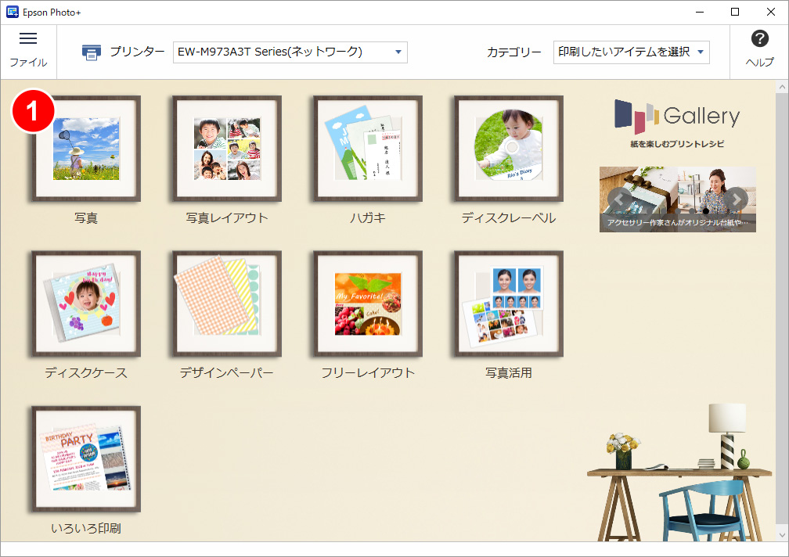Open the ヘルプ help question mark icon
Image resolution: width=789 pixels, height=557 pixels.
tap(759, 39)
